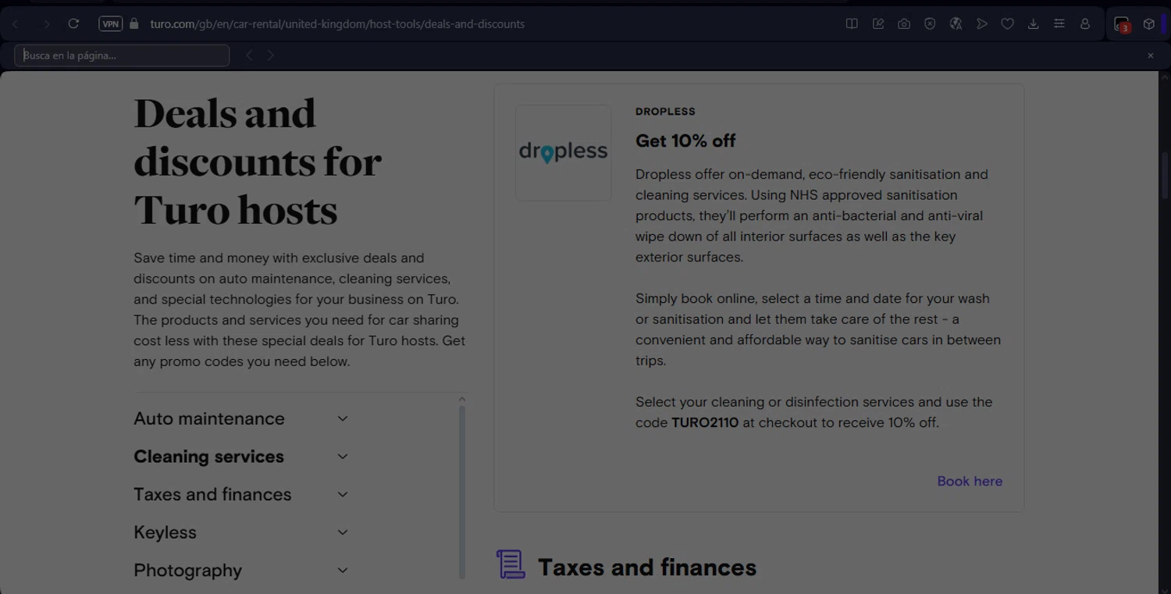
Task: Close the find-in-page bar
Action: click(1150, 55)
